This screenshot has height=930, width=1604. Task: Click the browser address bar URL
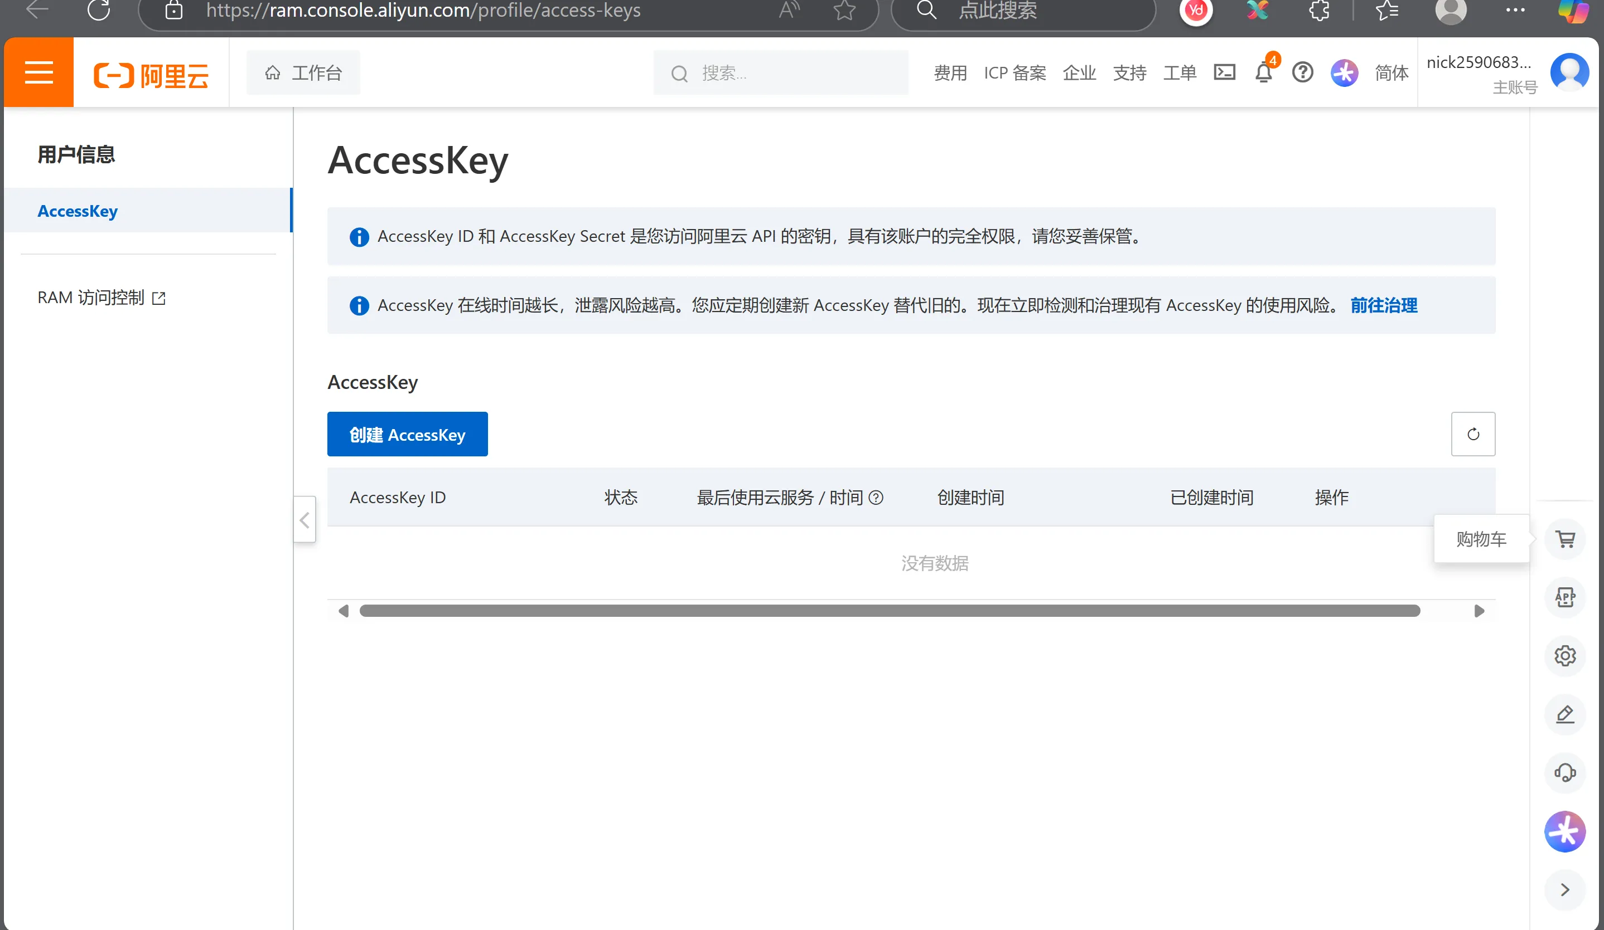(423, 10)
